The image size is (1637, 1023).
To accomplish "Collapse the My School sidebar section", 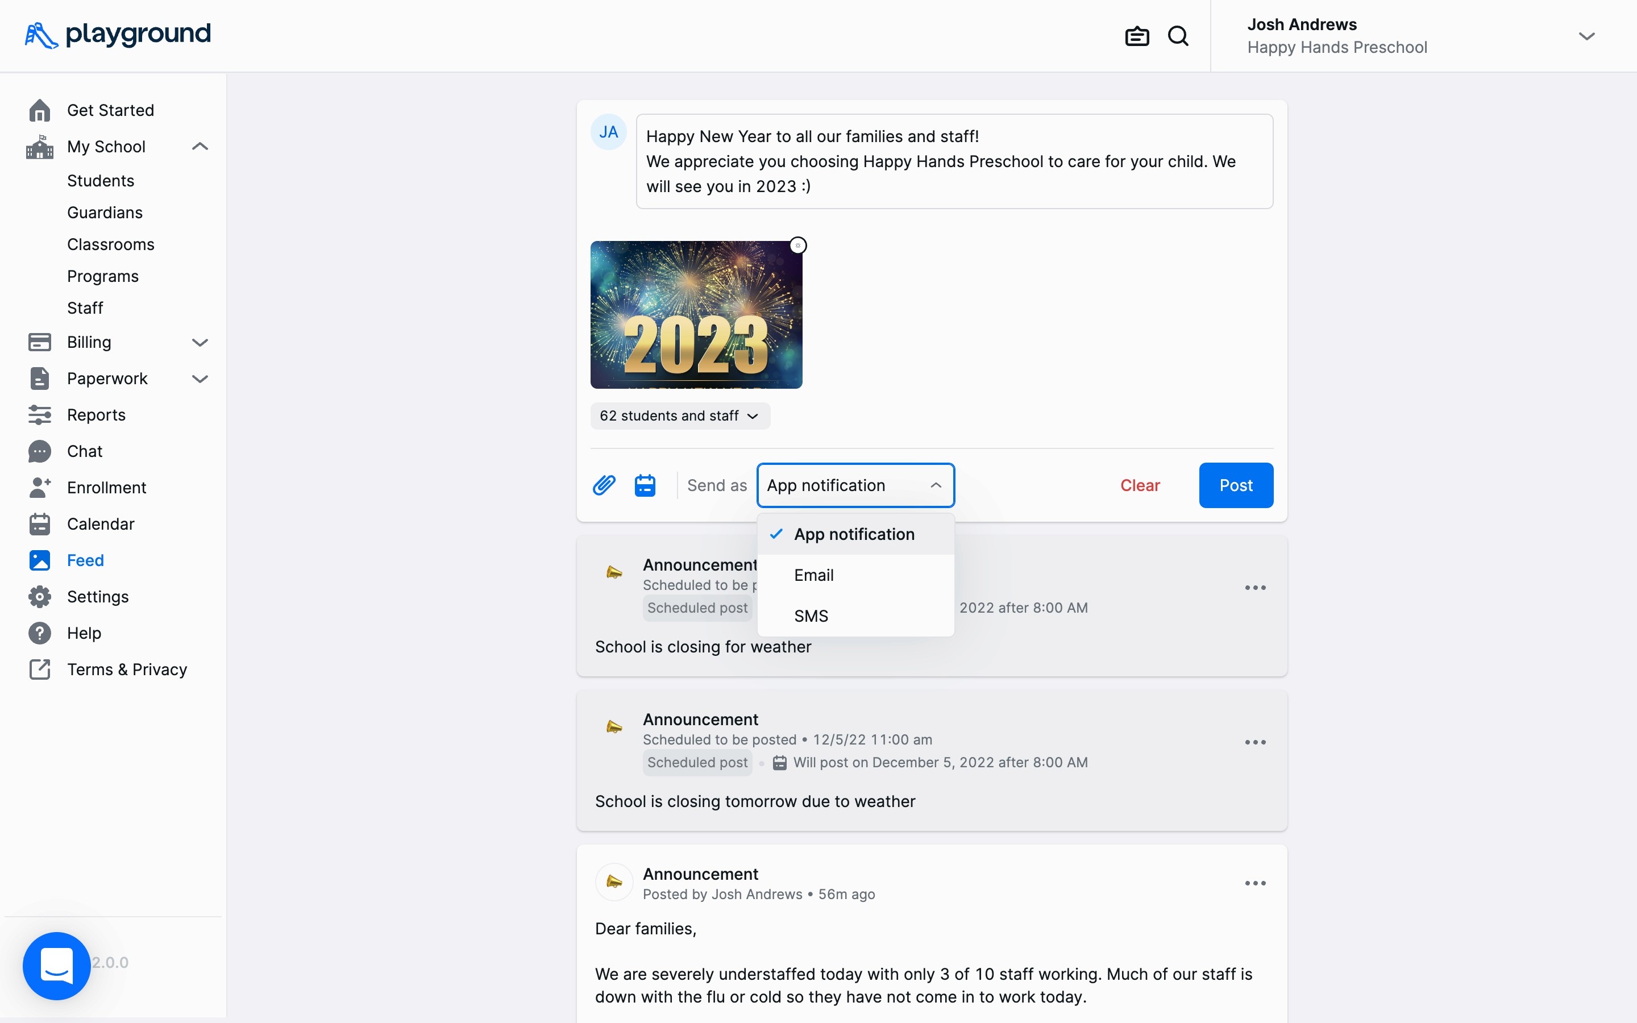I will (x=200, y=147).
